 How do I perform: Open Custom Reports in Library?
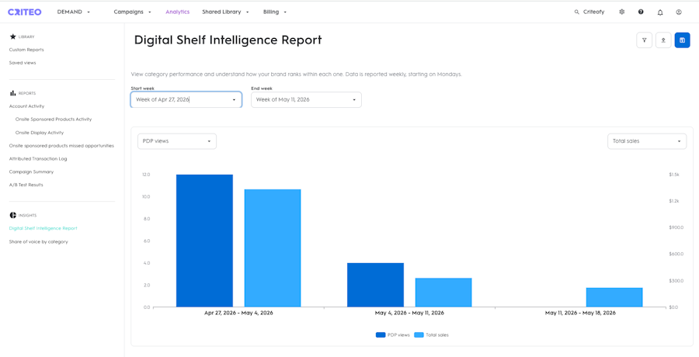click(26, 50)
